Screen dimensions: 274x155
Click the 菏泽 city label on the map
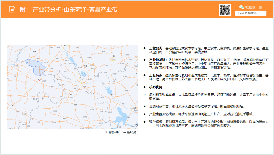click(x=35, y=52)
